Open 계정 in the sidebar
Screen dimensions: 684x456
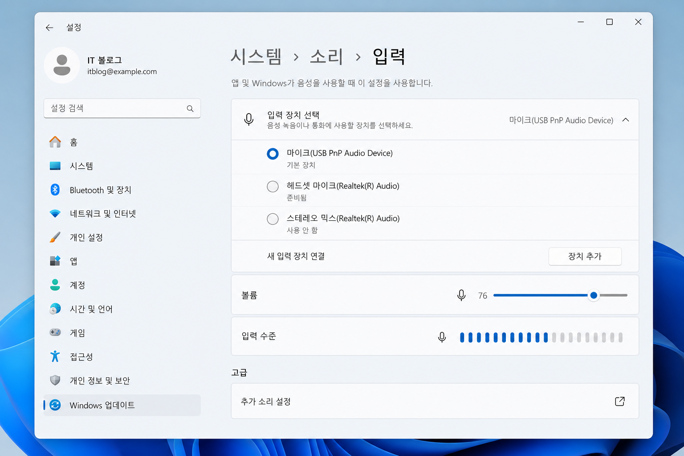click(122, 285)
